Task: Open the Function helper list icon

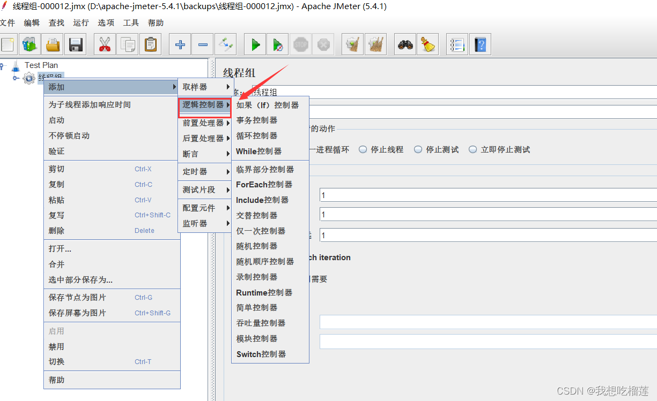Action: (x=457, y=44)
